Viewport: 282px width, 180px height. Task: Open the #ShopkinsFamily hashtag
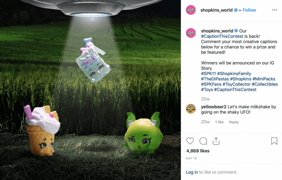[234, 74]
